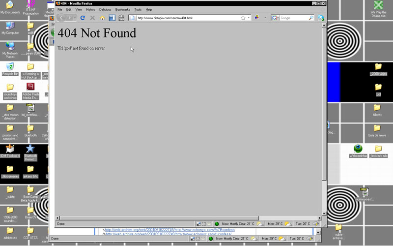This screenshot has height=246, width=393.
Task: Bookmark page with star icon
Action: [243, 18]
